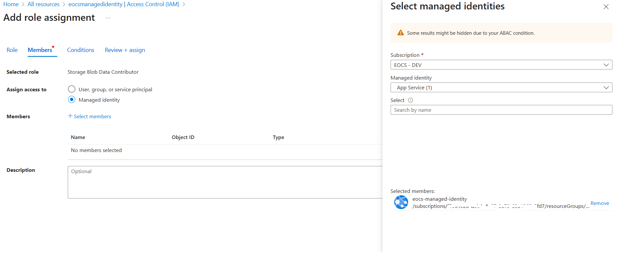Close the Select managed identities panel
This screenshot has width=617, height=254.
[x=606, y=6]
